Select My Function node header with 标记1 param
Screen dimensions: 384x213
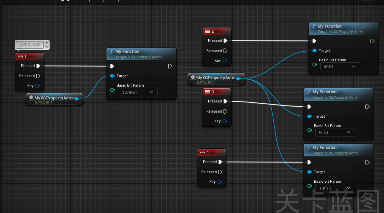pyautogui.click(x=343, y=29)
